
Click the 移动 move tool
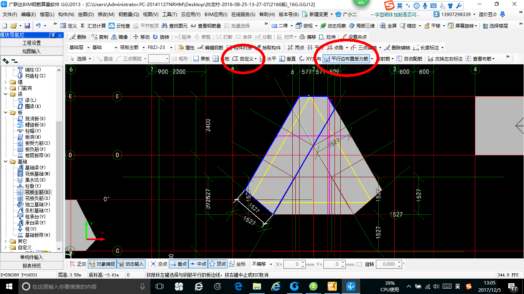(x=142, y=37)
